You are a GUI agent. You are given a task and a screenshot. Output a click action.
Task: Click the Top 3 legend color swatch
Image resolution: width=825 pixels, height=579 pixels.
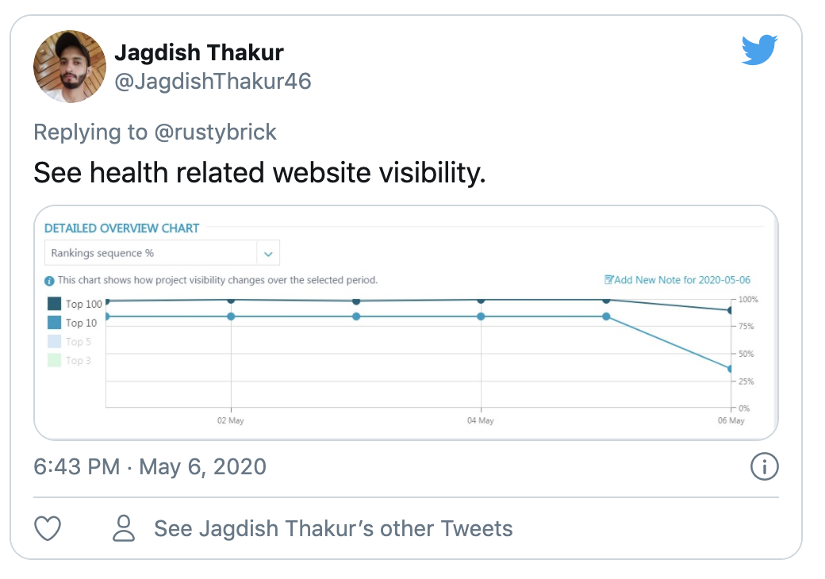pos(54,360)
